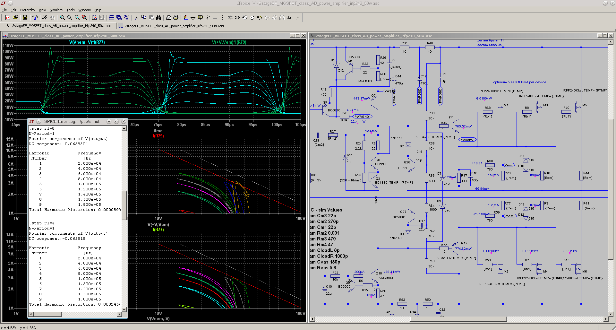Place a net label
Screen dimensions: 616x330
(201, 18)
